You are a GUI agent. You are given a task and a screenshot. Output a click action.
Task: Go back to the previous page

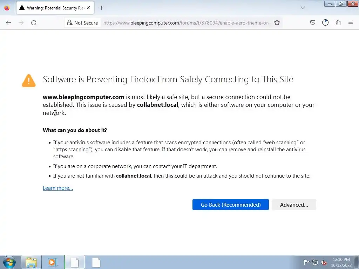(x=8, y=23)
